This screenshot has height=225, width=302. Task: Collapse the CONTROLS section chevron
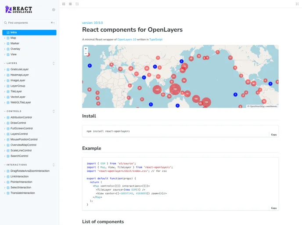pyautogui.click(x=5, y=111)
